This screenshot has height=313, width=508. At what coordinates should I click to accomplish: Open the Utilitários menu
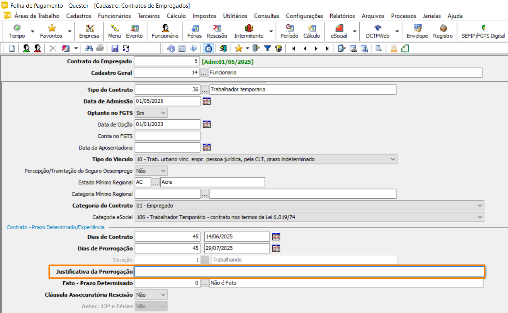(x=235, y=16)
